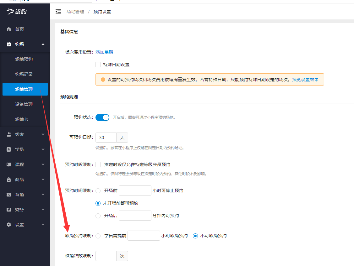Click the 可预约日期 days input field
The width and height of the screenshot is (354, 266).
point(106,137)
